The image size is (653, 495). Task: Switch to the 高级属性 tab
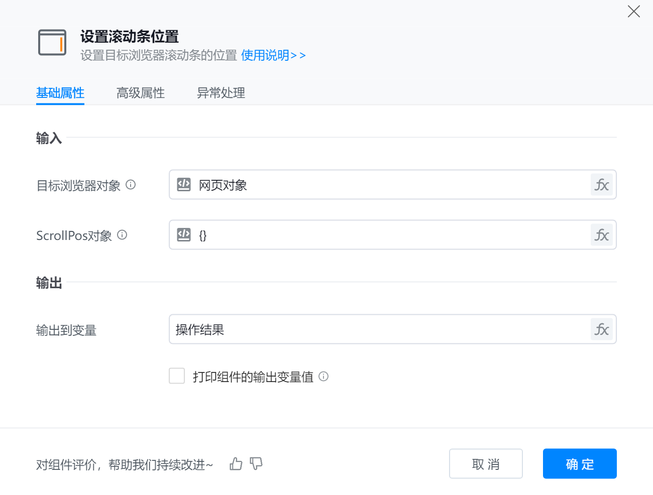141,93
